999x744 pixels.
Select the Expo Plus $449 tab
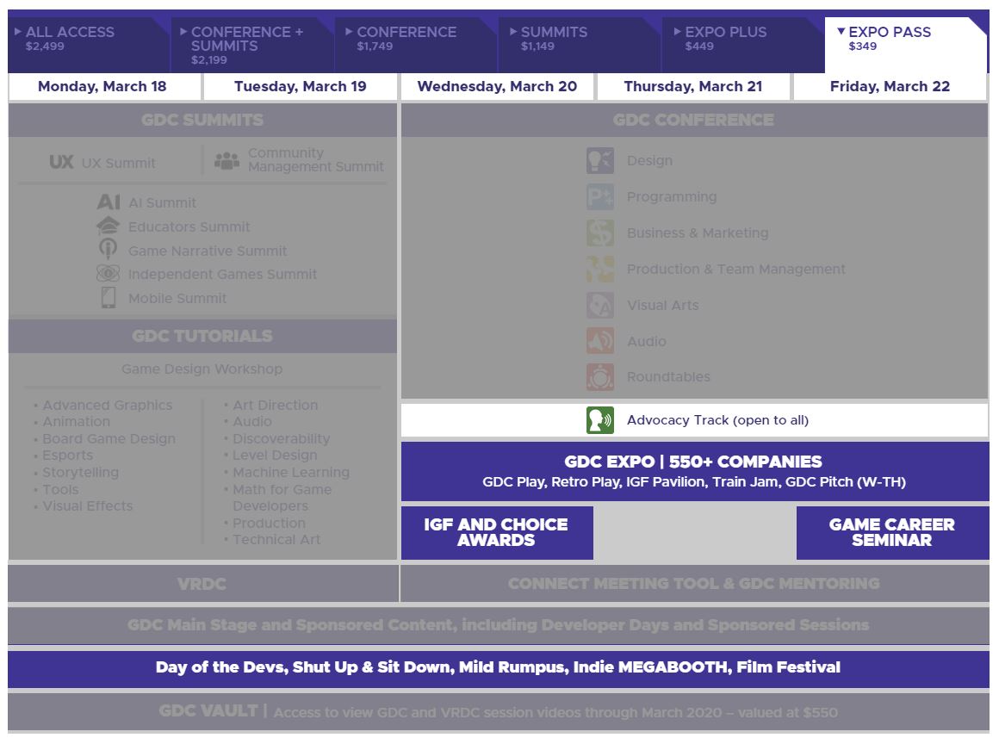click(743, 45)
